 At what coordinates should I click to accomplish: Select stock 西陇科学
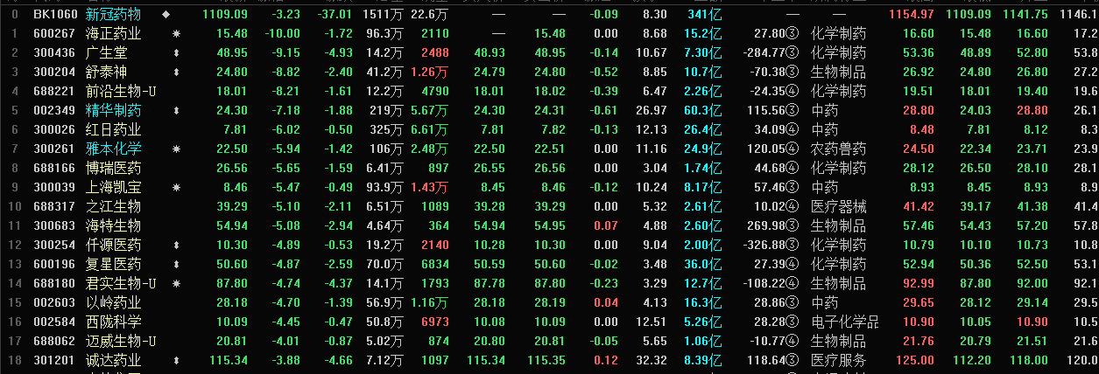pos(113,322)
